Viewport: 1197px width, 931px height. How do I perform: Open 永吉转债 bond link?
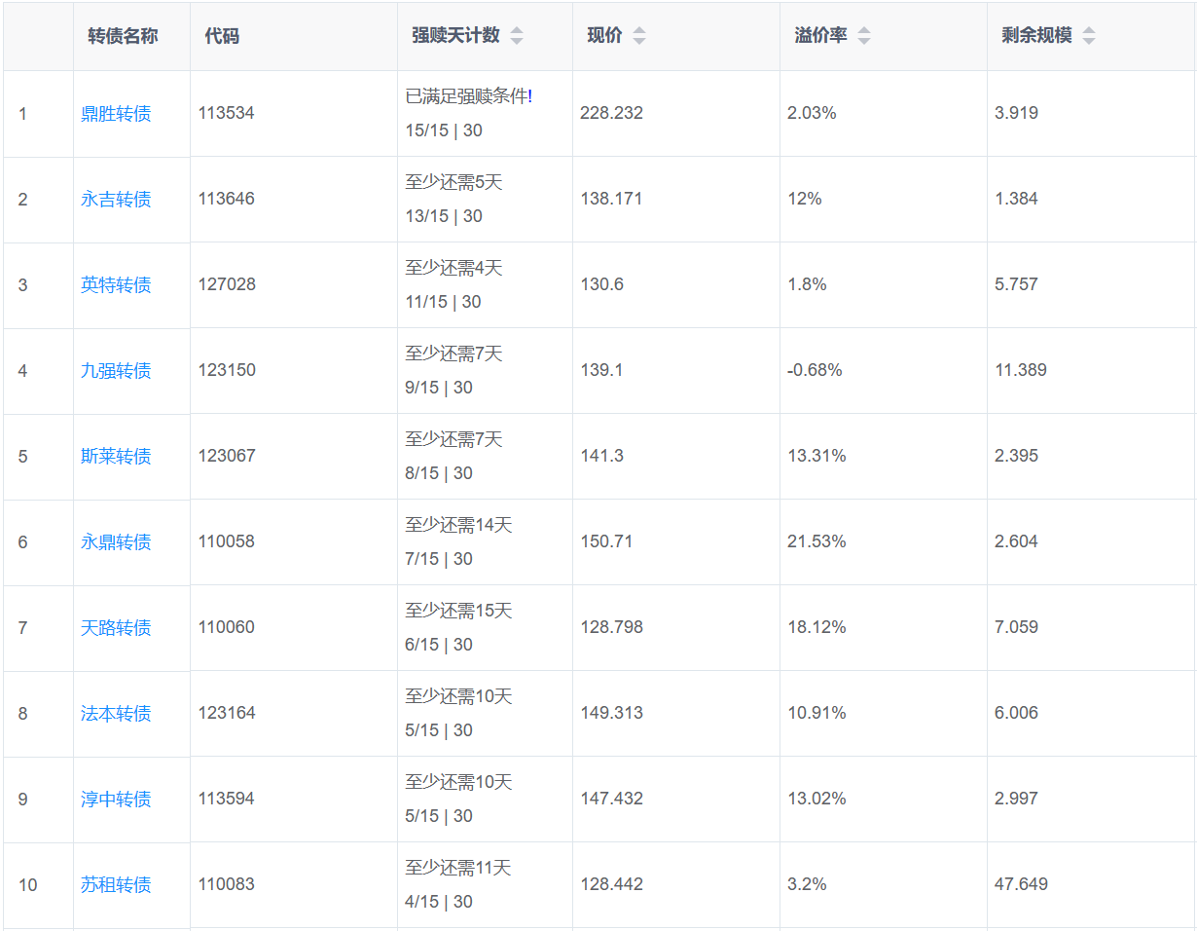pyautogui.click(x=116, y=200)
